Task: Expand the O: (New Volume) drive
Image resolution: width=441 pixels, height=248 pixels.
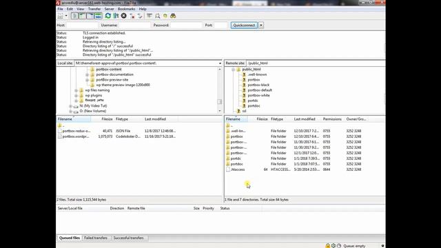Action: tap(70, 112)
